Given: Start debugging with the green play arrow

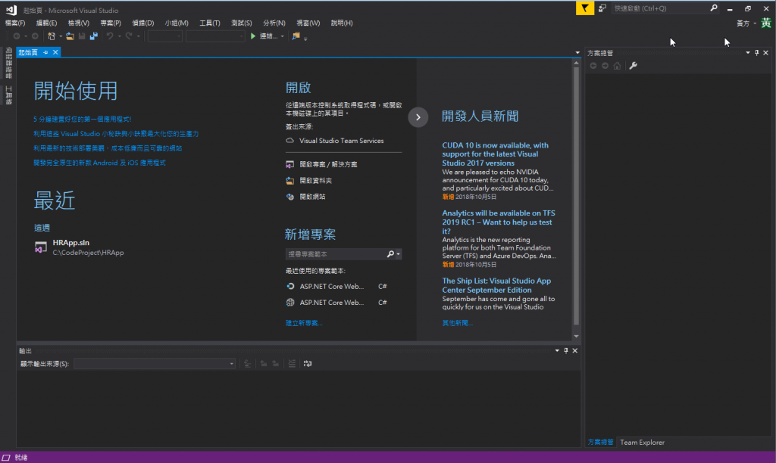Looking at the screenshot, I should [253, 36].
